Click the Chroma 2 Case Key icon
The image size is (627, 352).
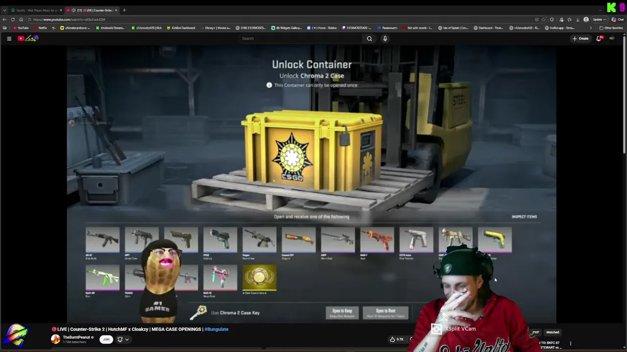click(198, 312)
